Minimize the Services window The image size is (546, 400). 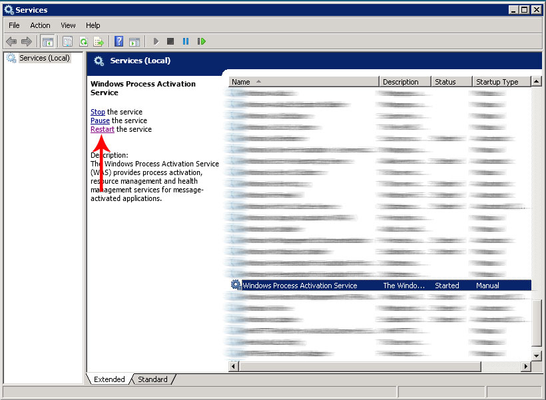coord(513,10)
